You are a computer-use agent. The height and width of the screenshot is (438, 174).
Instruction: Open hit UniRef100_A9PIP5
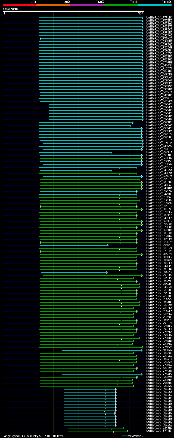[159, 122]
